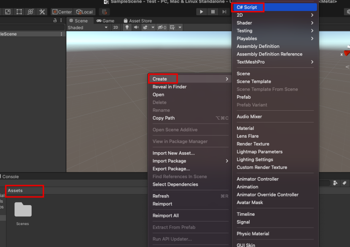Click the audio toggle icon in Scene view
The width and height of the screenshot is (350, 247).
pos(135,27)
